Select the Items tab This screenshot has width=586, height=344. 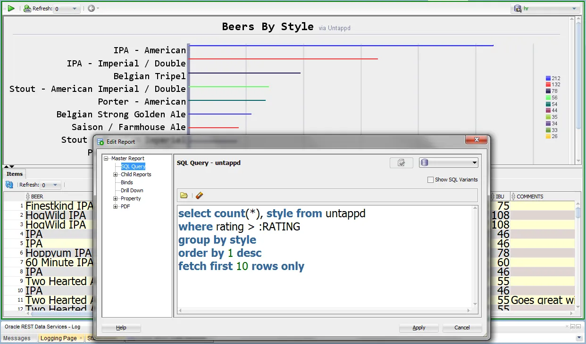(15, 174)
